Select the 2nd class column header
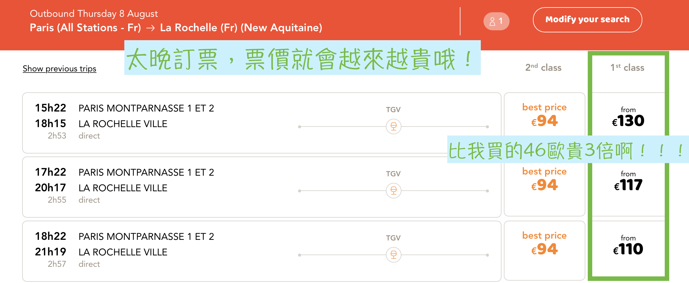The height and width of the screenshot is (283, 689). pos(543,67)
